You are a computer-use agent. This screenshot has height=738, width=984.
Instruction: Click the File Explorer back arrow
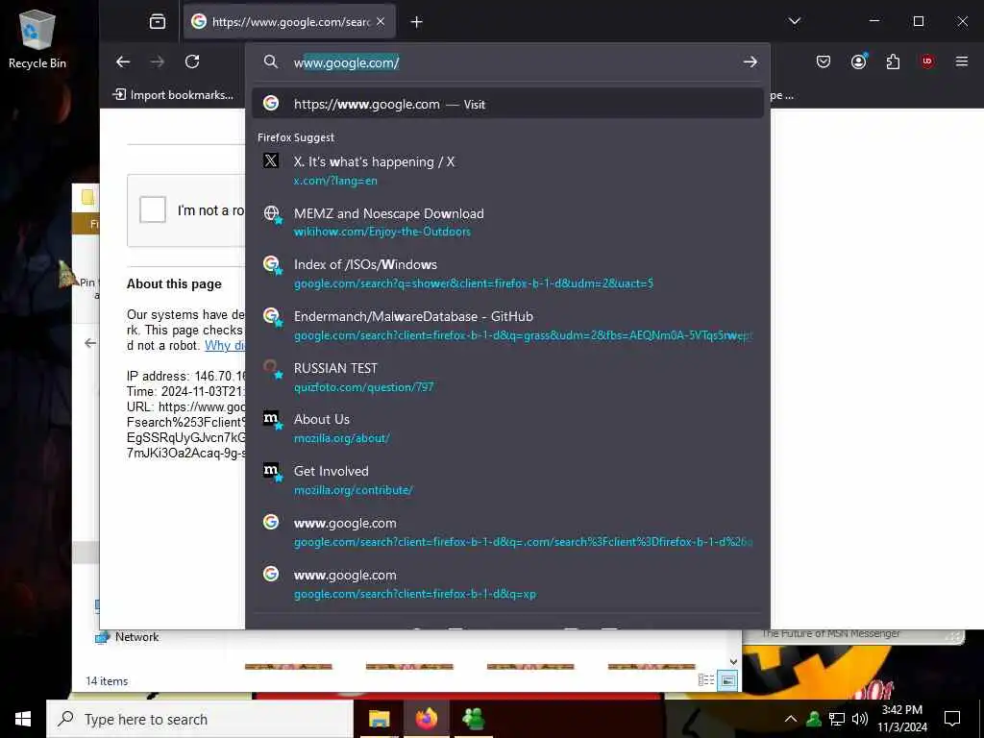pos(90,343)
